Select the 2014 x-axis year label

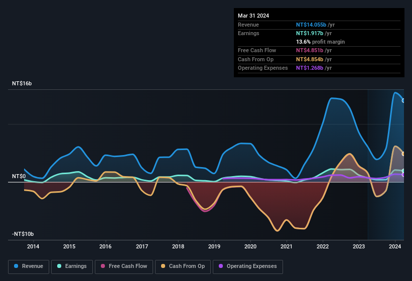(x=33, y=246)
